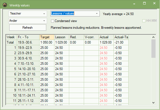Select the Week column header
The height and width of the screenshot is (110, 160).
pyautogui.click(x=11, y=37)
